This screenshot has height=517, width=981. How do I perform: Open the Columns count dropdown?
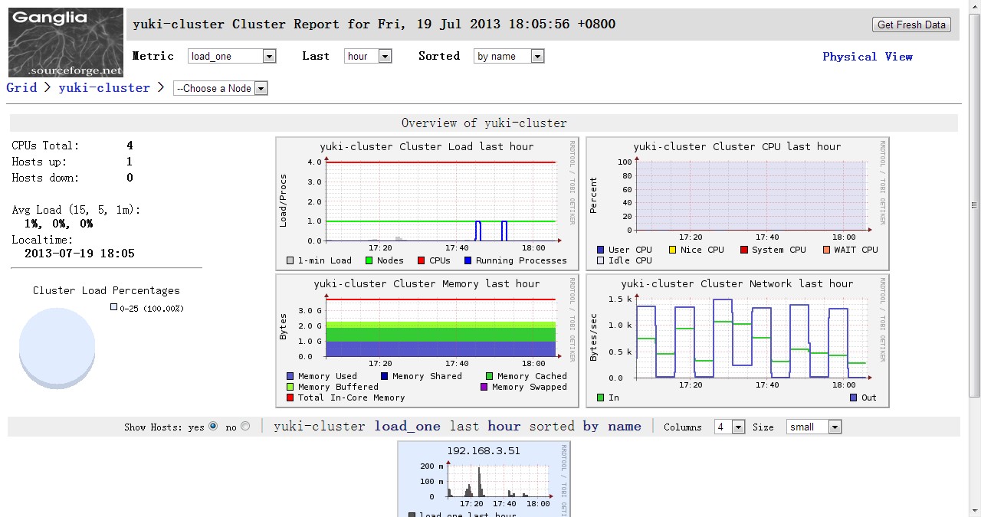729,427
